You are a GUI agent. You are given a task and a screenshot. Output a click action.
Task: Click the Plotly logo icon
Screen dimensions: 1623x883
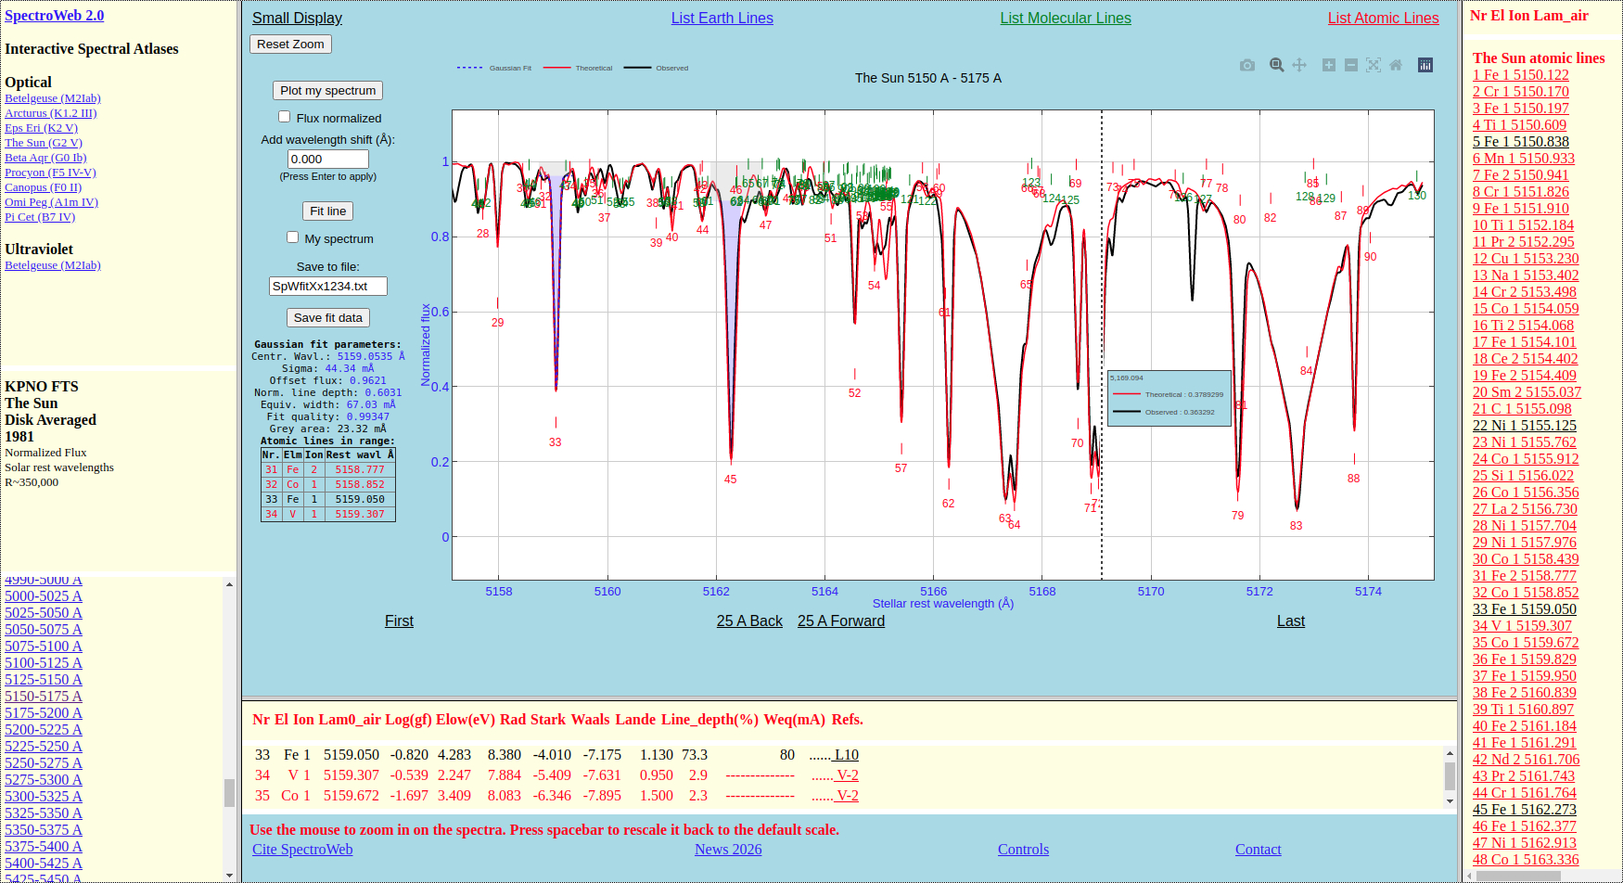coord(1425,65)
